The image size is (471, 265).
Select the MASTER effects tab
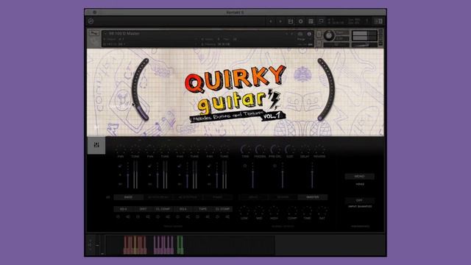tap(312, 197)
